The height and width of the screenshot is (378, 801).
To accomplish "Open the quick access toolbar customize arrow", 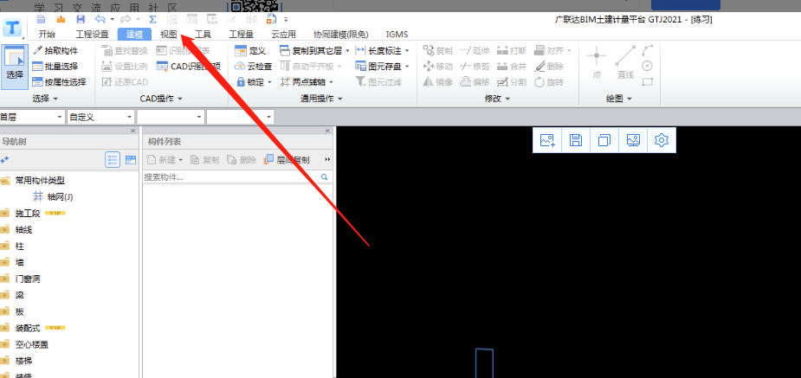I will [x=286, y=20].
